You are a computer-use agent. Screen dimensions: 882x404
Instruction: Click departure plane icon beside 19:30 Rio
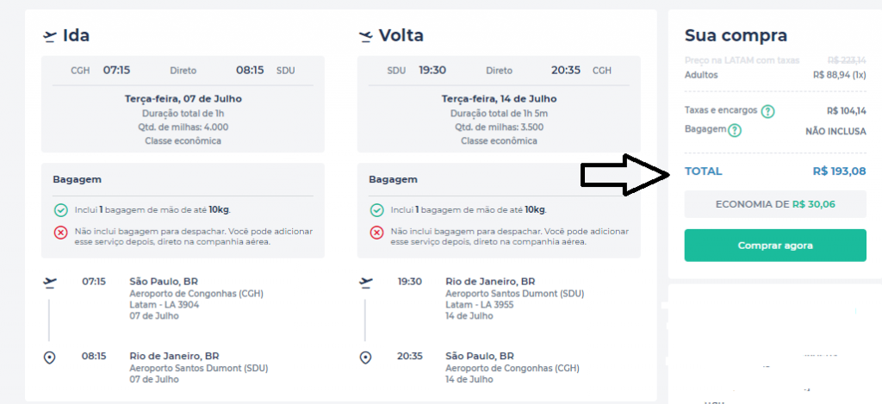(366, 282)
